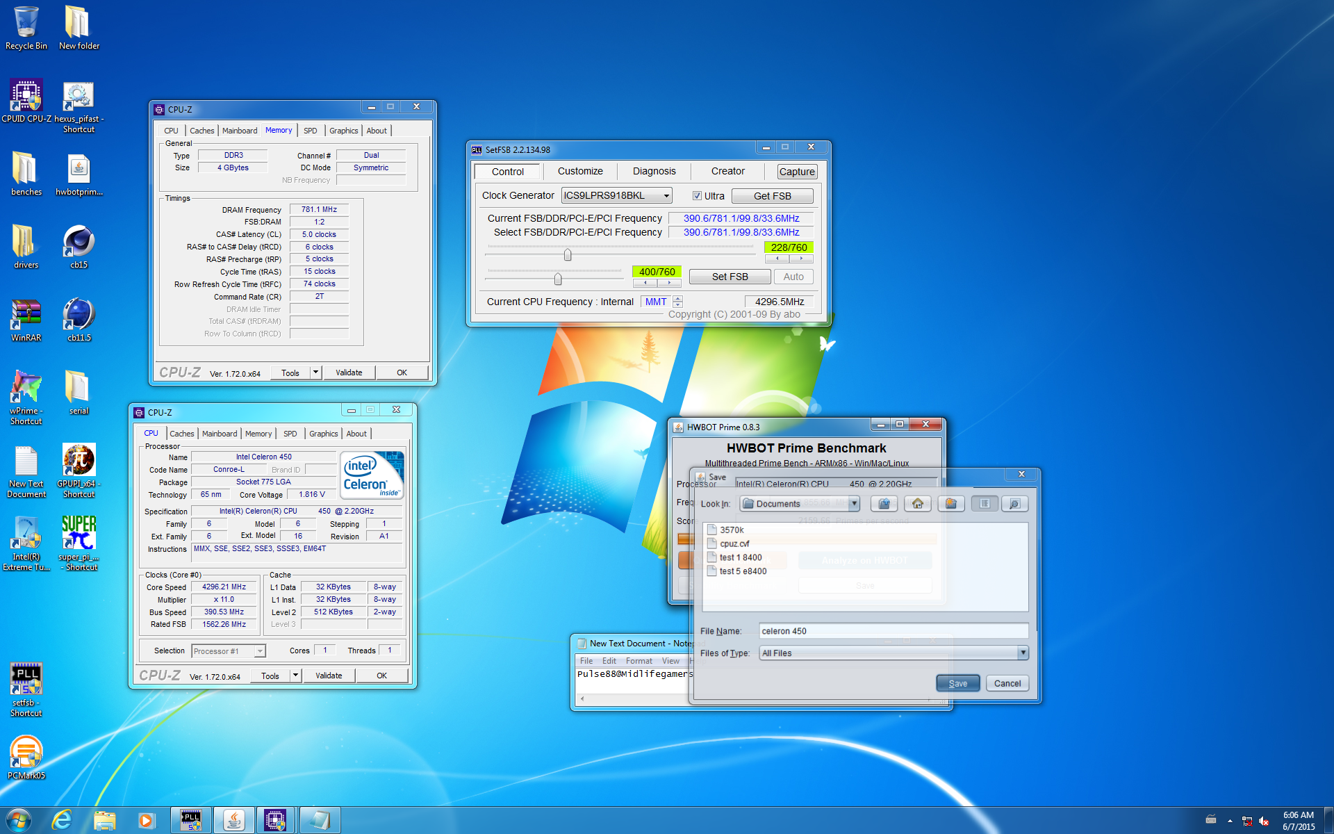This screenshot has height=834, width=1334.
Task: Launch CPUID CPU-Z desktop shortcut
Action: pyautogui.click(x=26, y=101)
